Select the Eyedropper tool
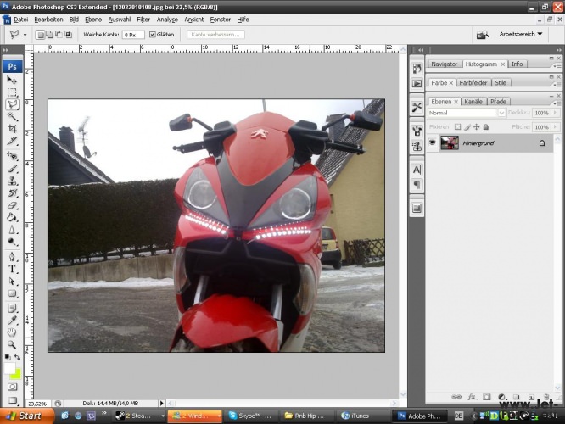565x424 pixels. coord(12,321)
